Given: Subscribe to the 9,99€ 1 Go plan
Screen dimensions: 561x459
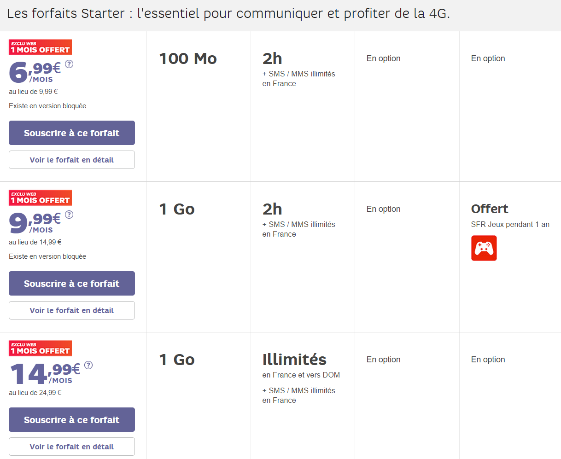Looking at the screenshot, I should point(71,283).
